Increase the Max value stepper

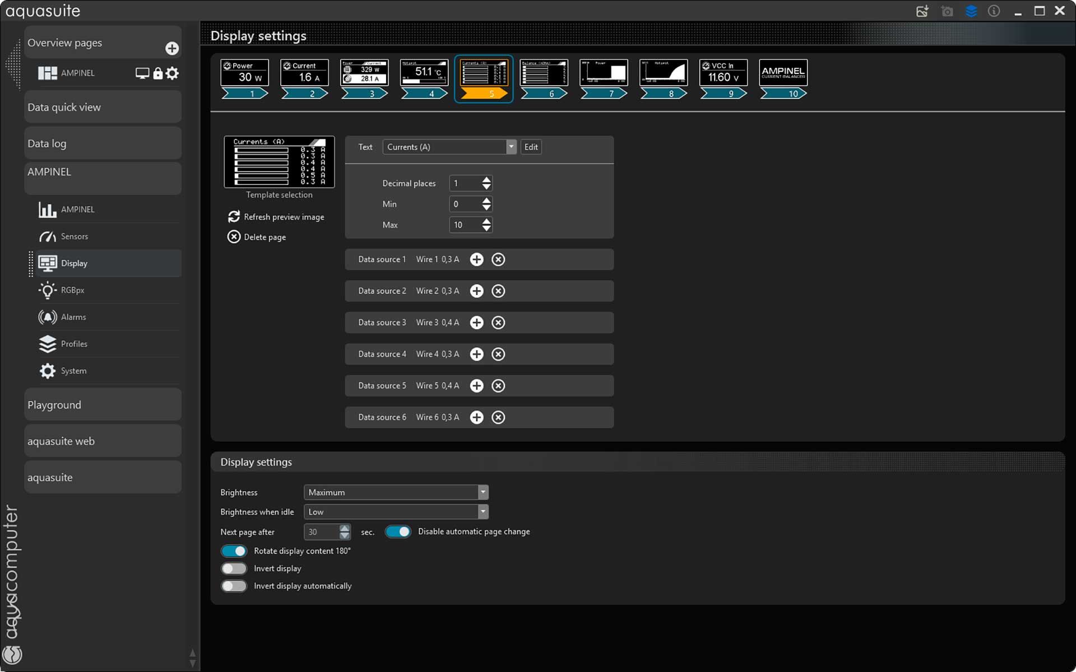[486, 221]
